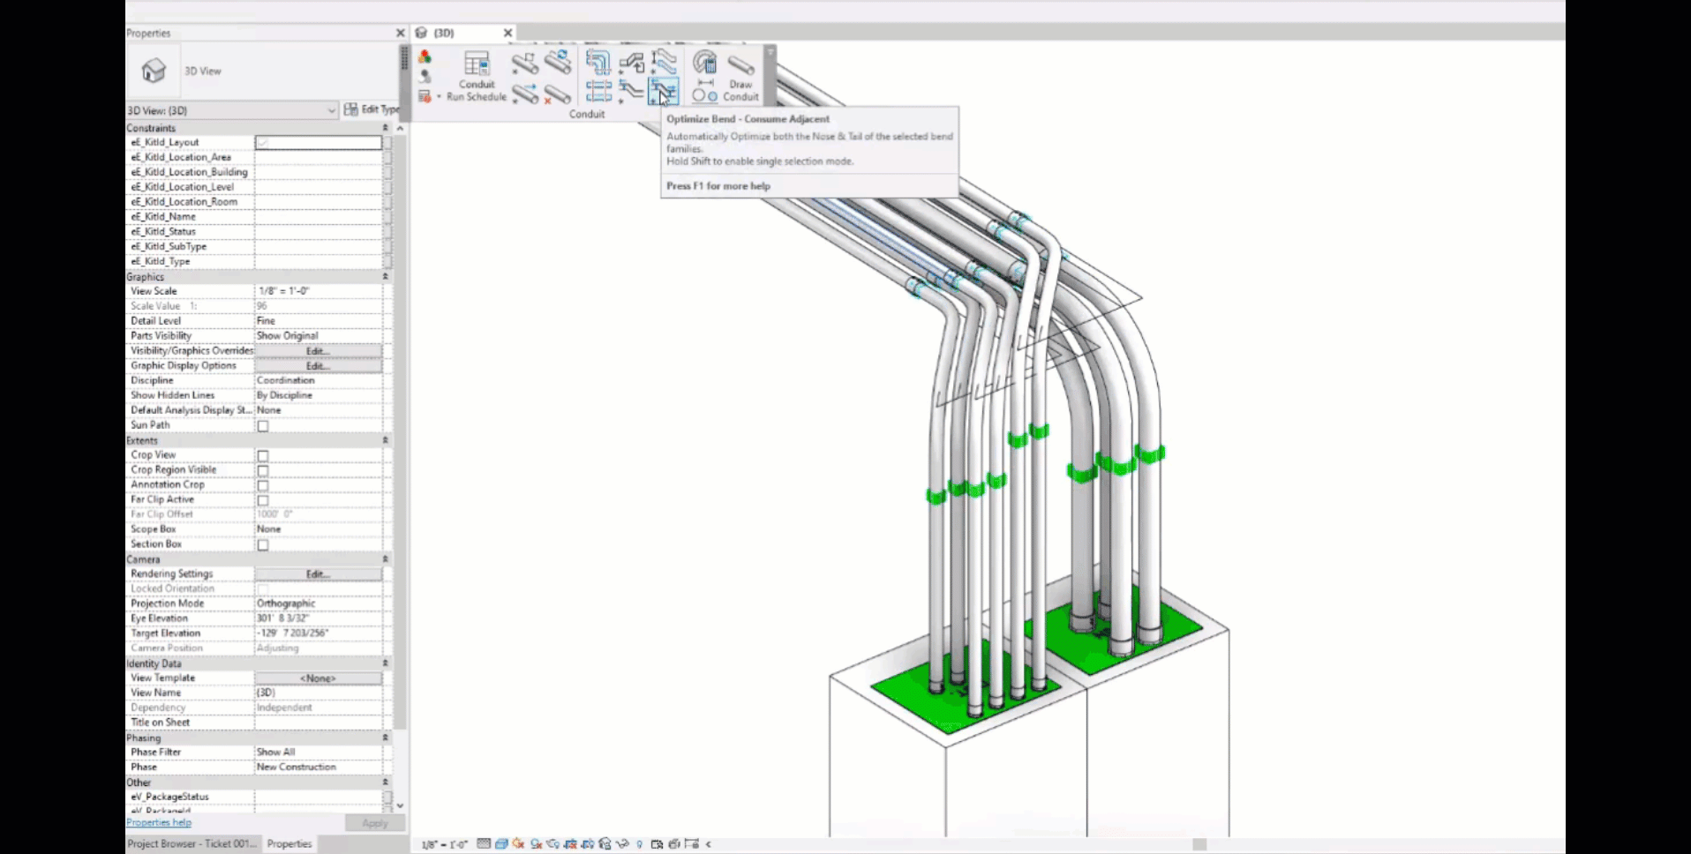
Task: Collapse the Identity Data section
Action: click(x=385, y=663)
